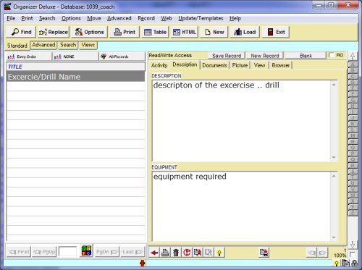
Task: Toggle the RO read-only checkbox
Action: pos(332,55)
